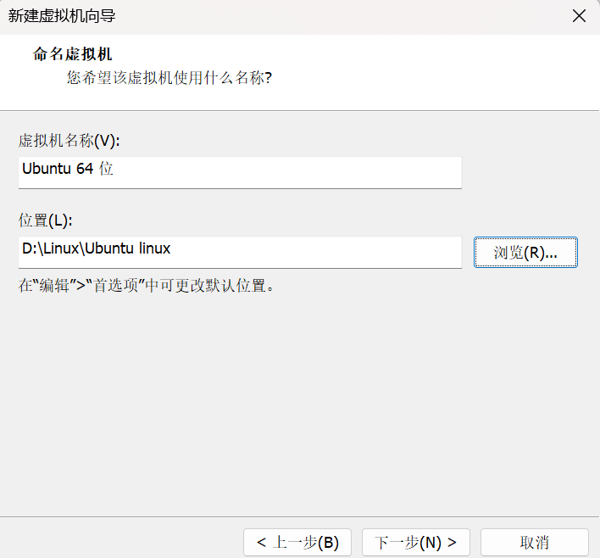Click the label 虚拟机名称(V):
600x558 pixels.
click(69, 141)
